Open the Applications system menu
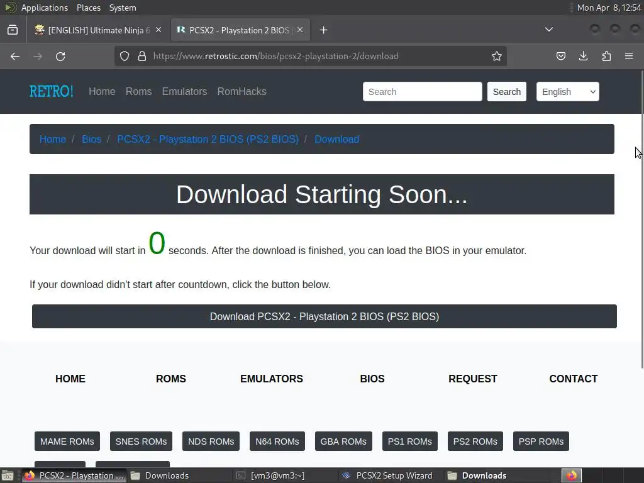This screenshot has height=483, width=644. pyautogui.click(x=45, y=8)
